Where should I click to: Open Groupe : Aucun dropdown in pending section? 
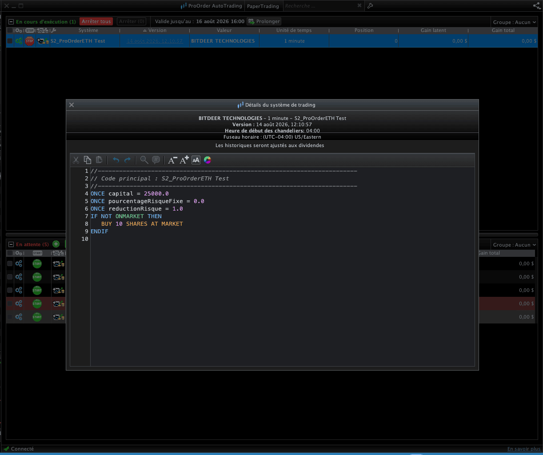coord(514,245)
